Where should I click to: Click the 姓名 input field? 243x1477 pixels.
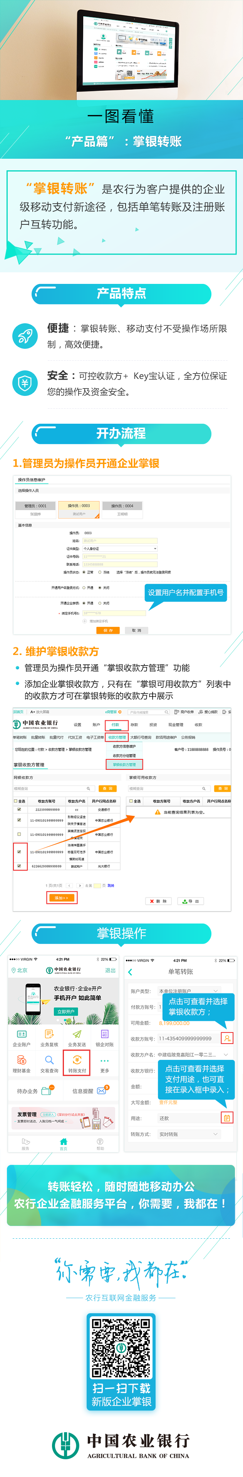point(119,541)
